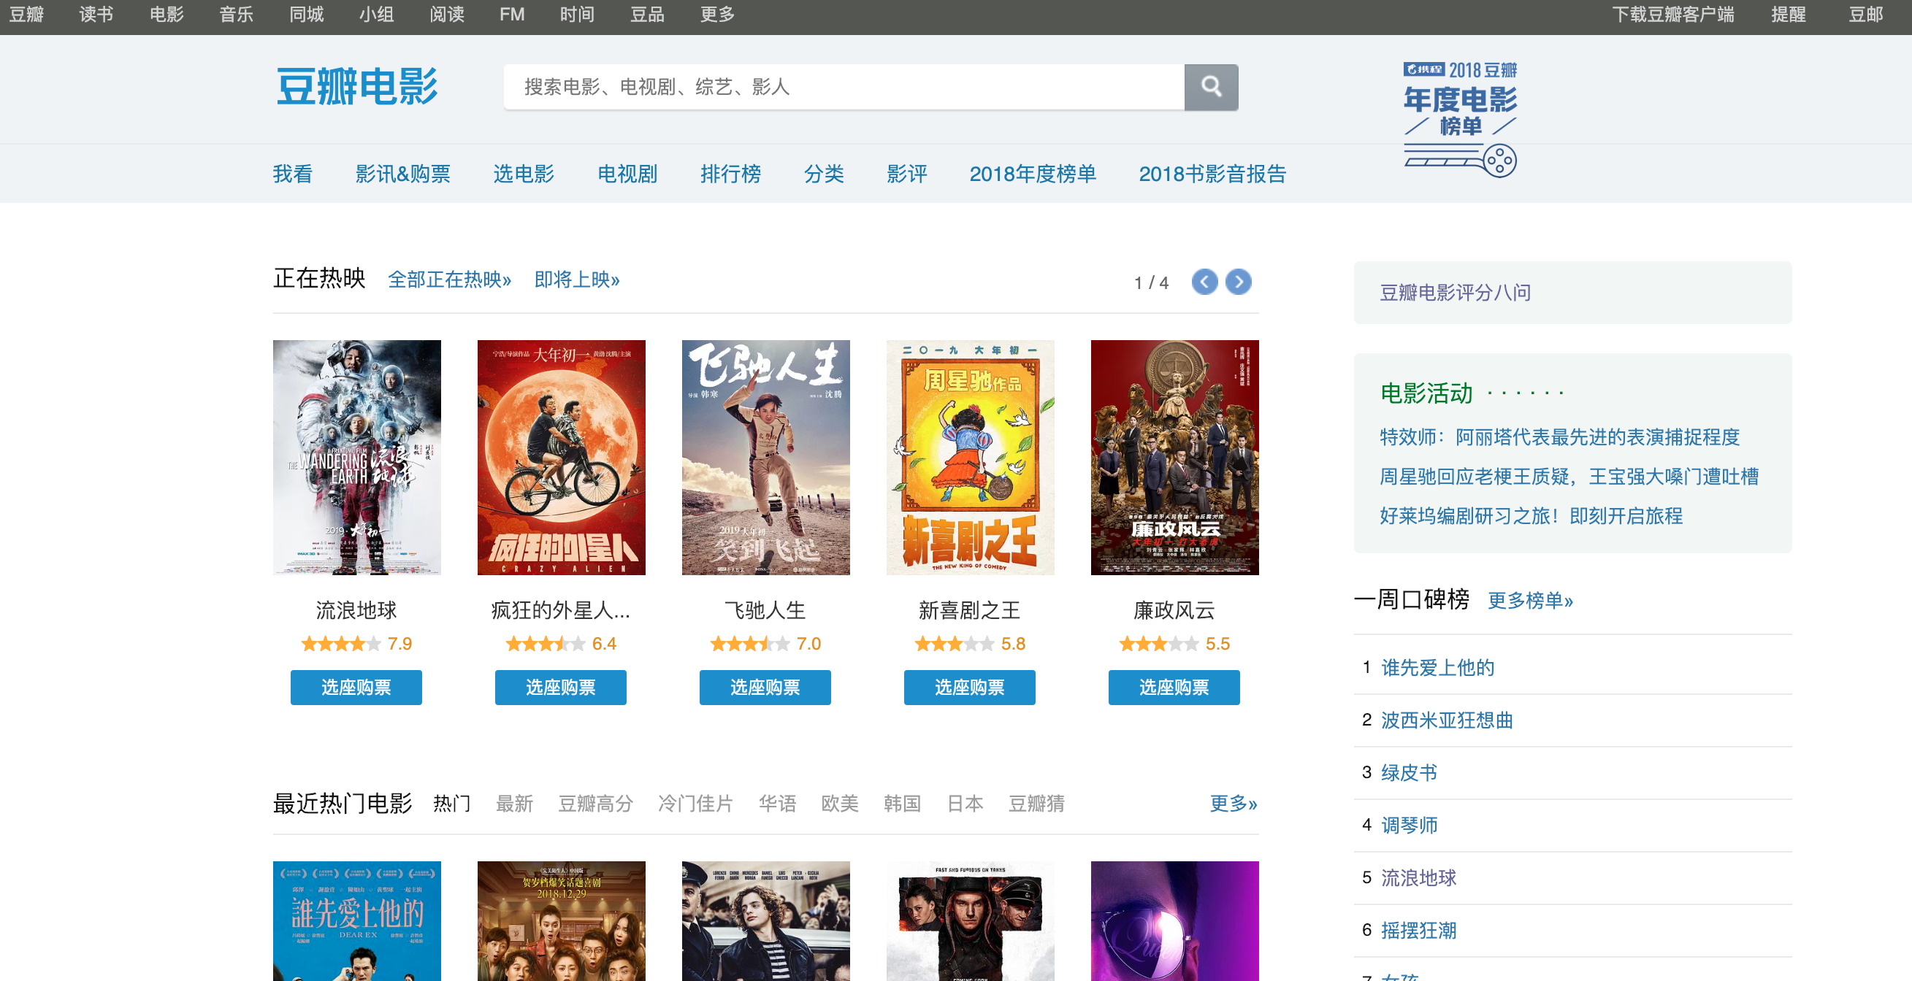Open the 影讯&购票 navigation item
This screenshot has width=1912, height=981.
pyautogui.click(x=402, y=174)
